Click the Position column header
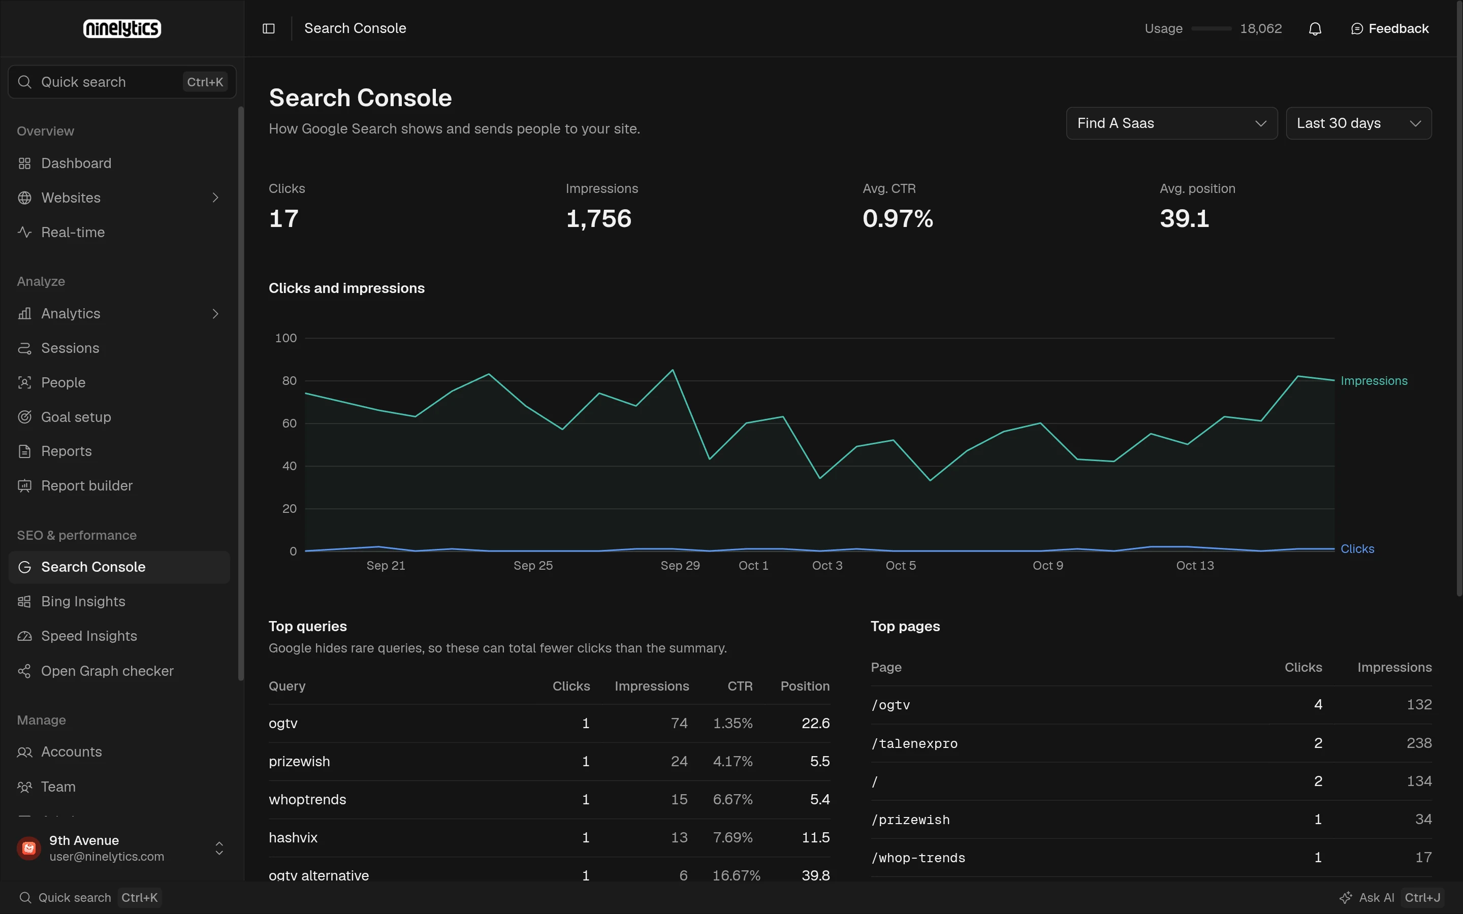The width and height of the screenshot is (1463, 914). click(x=805, y=686)
